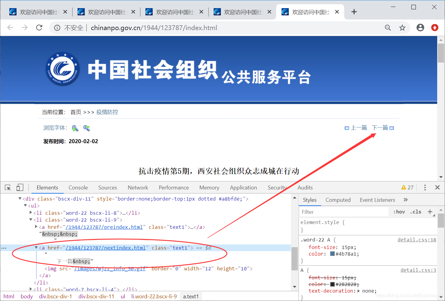The height and width of the screenshot is (301, 445).
Task: Click the ellipsis actions icon beside selected DOM row
Action: [x=4, y=248]
